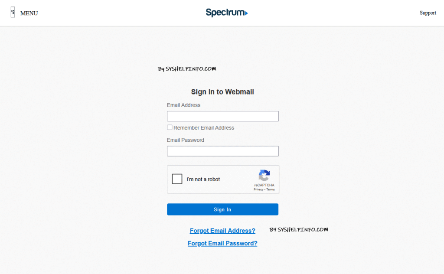Click the Email Address field label

pyautogui.click(x=183, y=105)
